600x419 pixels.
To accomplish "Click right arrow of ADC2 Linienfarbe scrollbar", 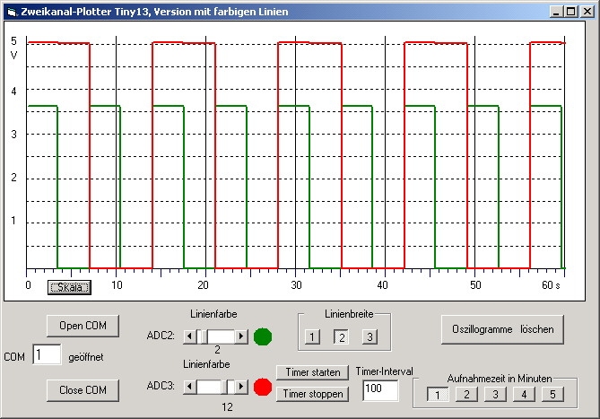I will pos(240,336).
